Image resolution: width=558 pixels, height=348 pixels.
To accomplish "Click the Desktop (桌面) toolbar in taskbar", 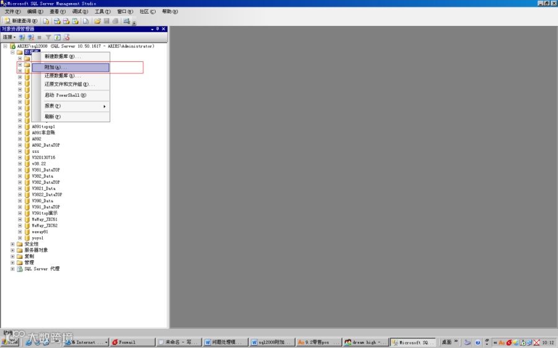I will [x=446, y=342].
